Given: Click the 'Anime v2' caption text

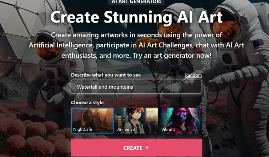Looking at the screenshot, I should click(x=126, y=129).
